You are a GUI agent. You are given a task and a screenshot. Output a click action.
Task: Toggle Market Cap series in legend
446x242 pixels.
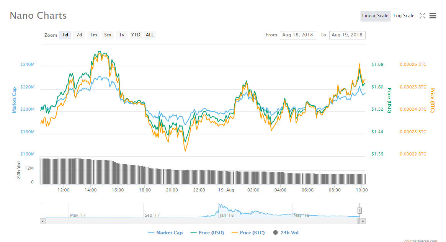[165, 232]
